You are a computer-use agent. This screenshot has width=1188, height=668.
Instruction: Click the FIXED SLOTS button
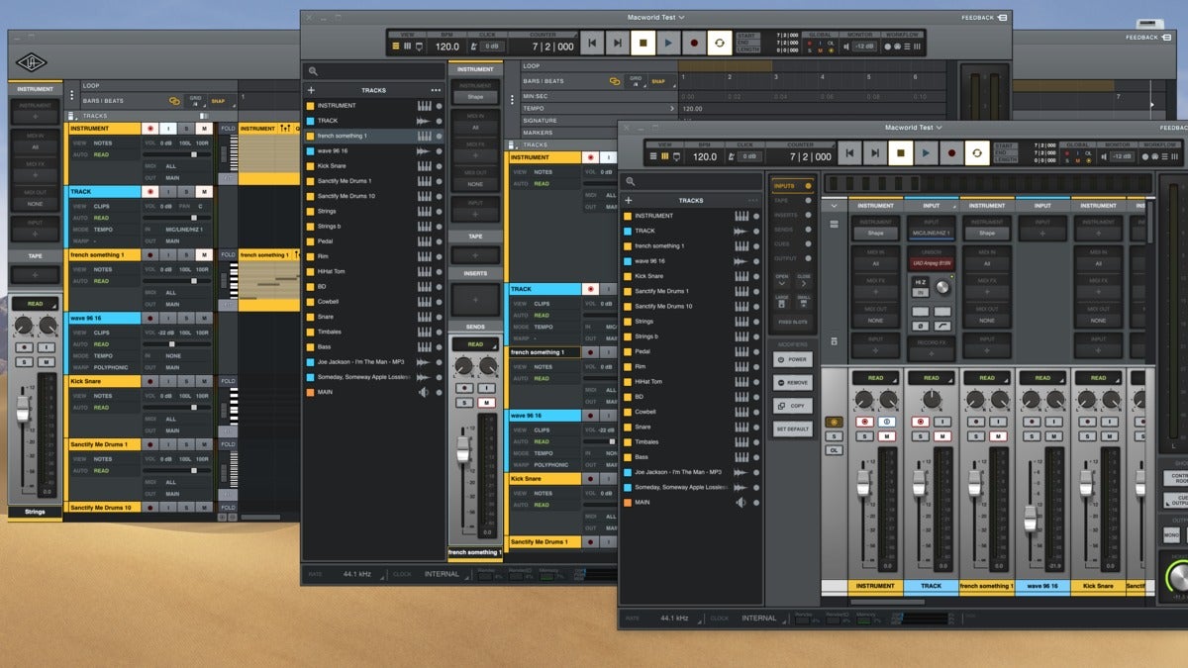(x=793, y=323)
